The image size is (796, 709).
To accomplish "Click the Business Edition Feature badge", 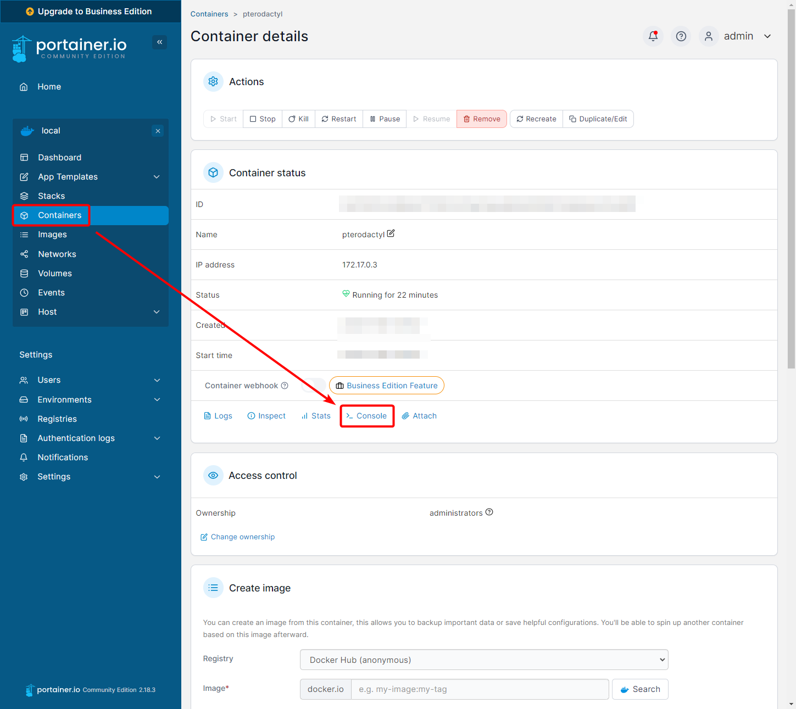I will click(387, 386).
